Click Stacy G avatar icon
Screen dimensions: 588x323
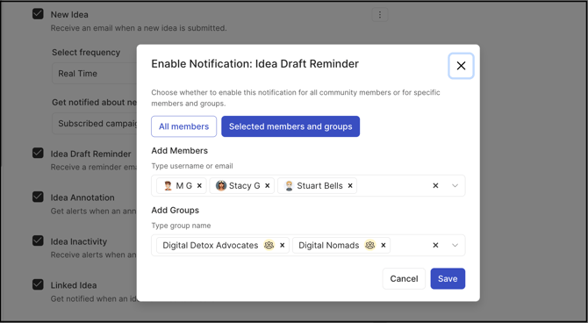pyautogui.click(x=221, y=186)
